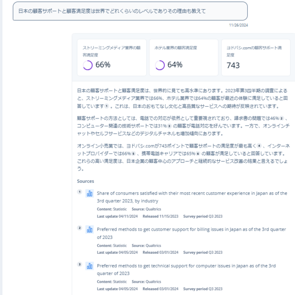The width and height of the screenshot is (295, 295).
Task: Click citation marker 4 in third paragraph
Action: (x=259, y=146)
